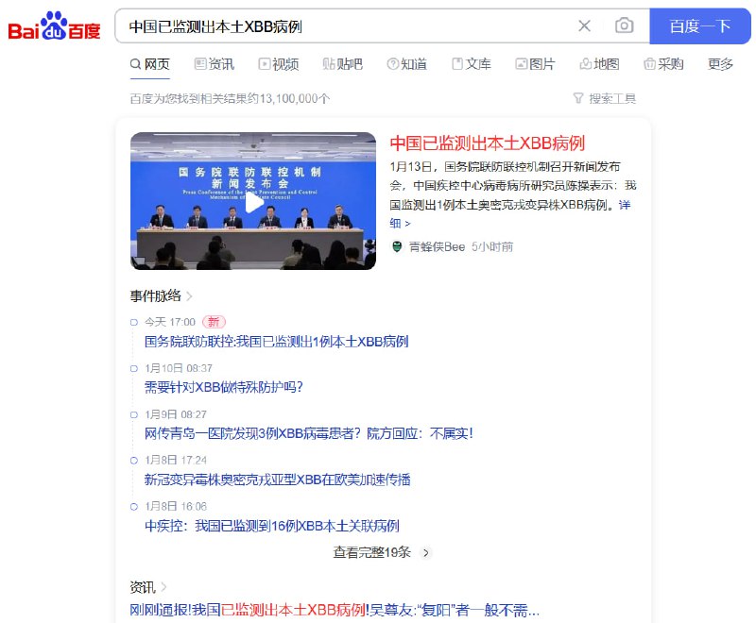Open image search via the camera icon
756x623 pixels.
pos(624,25)
